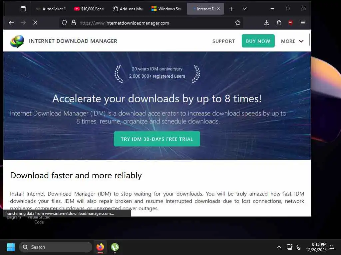Expand the list all tabs dropdown
Screen dimensions: 341x255
click(245, 9)
